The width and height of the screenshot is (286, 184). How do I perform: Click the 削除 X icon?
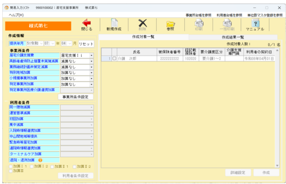tap(142, 24)
